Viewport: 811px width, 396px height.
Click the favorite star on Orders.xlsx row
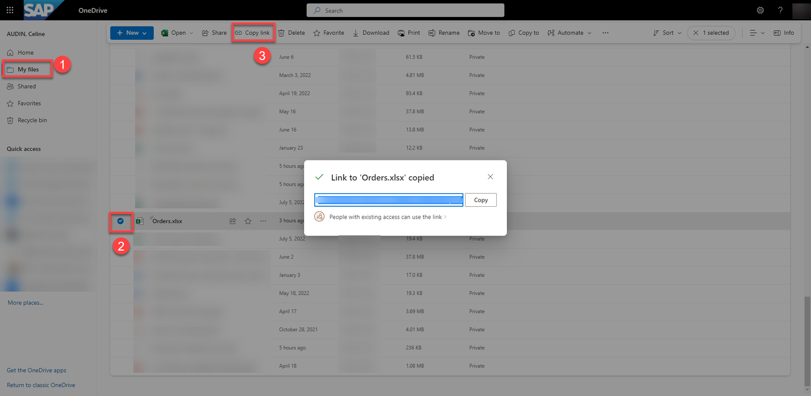pos(248,221)
